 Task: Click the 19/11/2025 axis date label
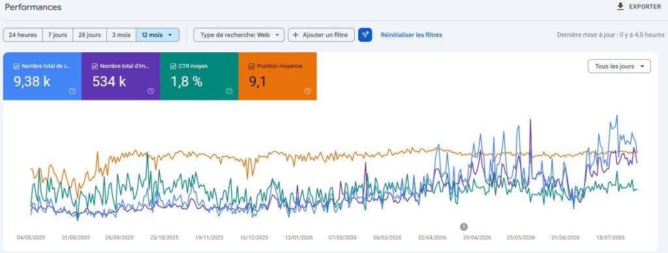coord(209,237)
